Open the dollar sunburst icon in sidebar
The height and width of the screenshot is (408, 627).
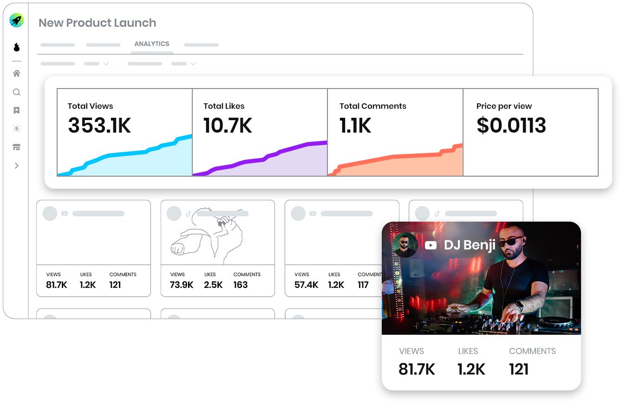17,129
